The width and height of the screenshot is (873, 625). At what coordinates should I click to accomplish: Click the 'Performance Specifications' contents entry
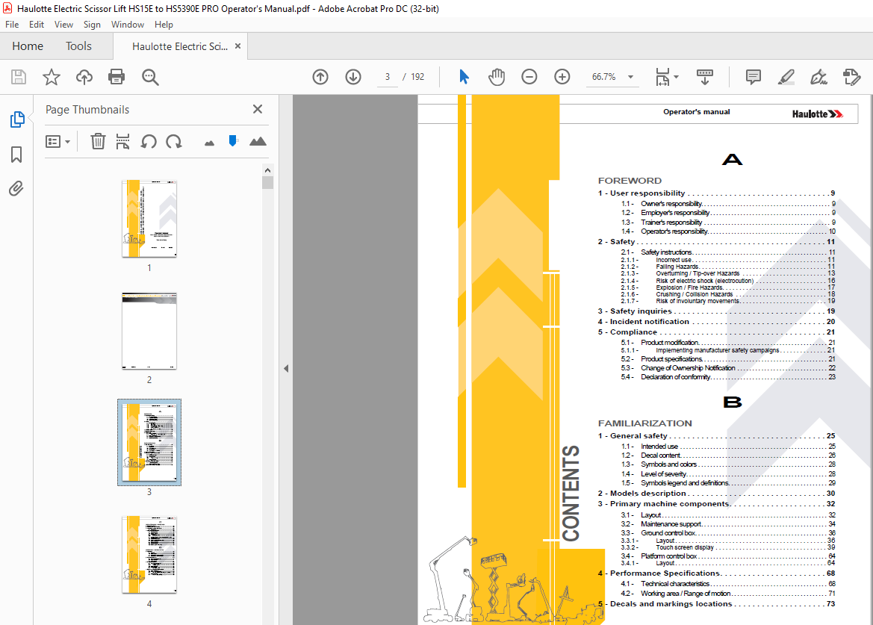click(717, 573)
